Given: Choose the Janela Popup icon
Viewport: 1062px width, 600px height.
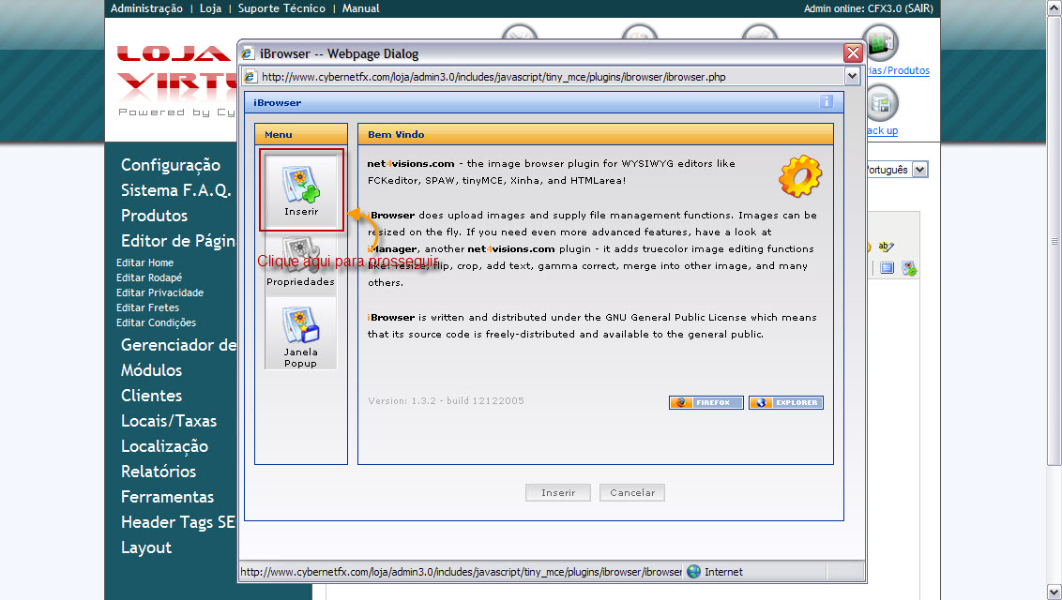Looking at the screenshot, I should click(301, 332).
